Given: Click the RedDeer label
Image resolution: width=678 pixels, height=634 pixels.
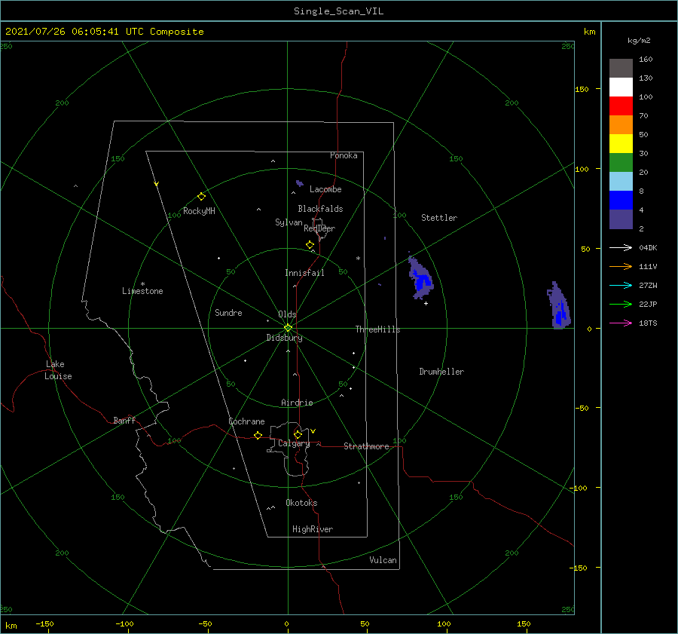Looking at the screenshot, I should [319, 228].
